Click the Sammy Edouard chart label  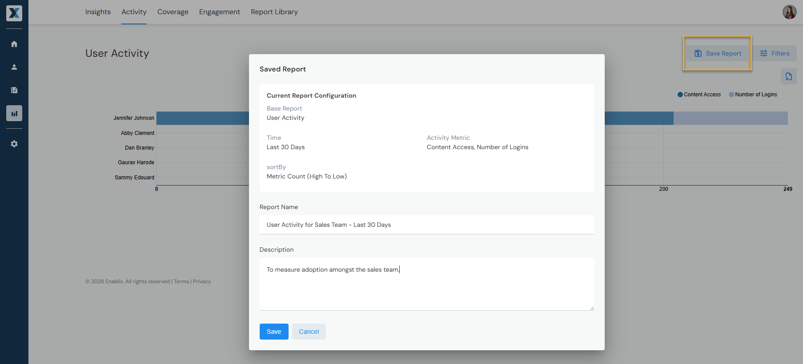134,178
